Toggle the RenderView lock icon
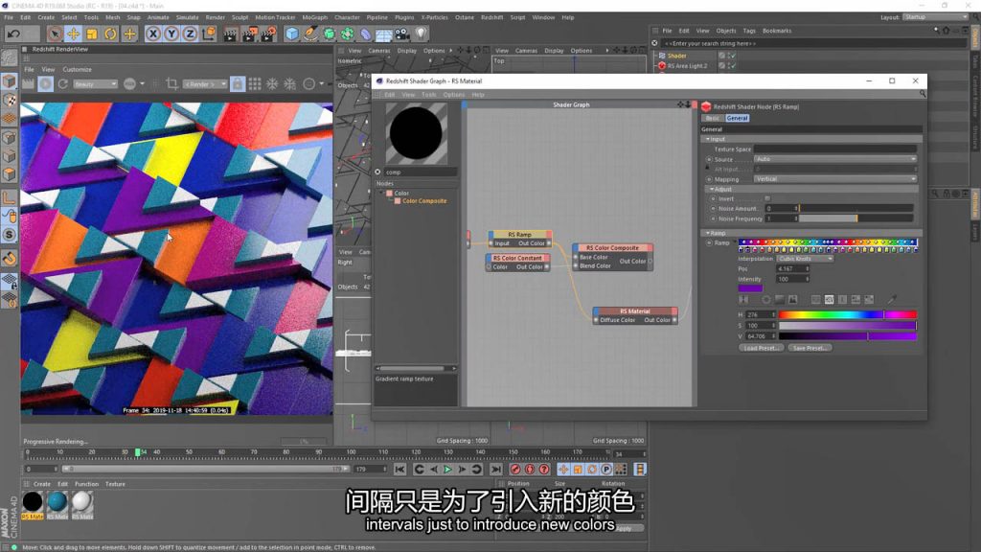This screenshot has width=981, height=552. tap(238, 84)
